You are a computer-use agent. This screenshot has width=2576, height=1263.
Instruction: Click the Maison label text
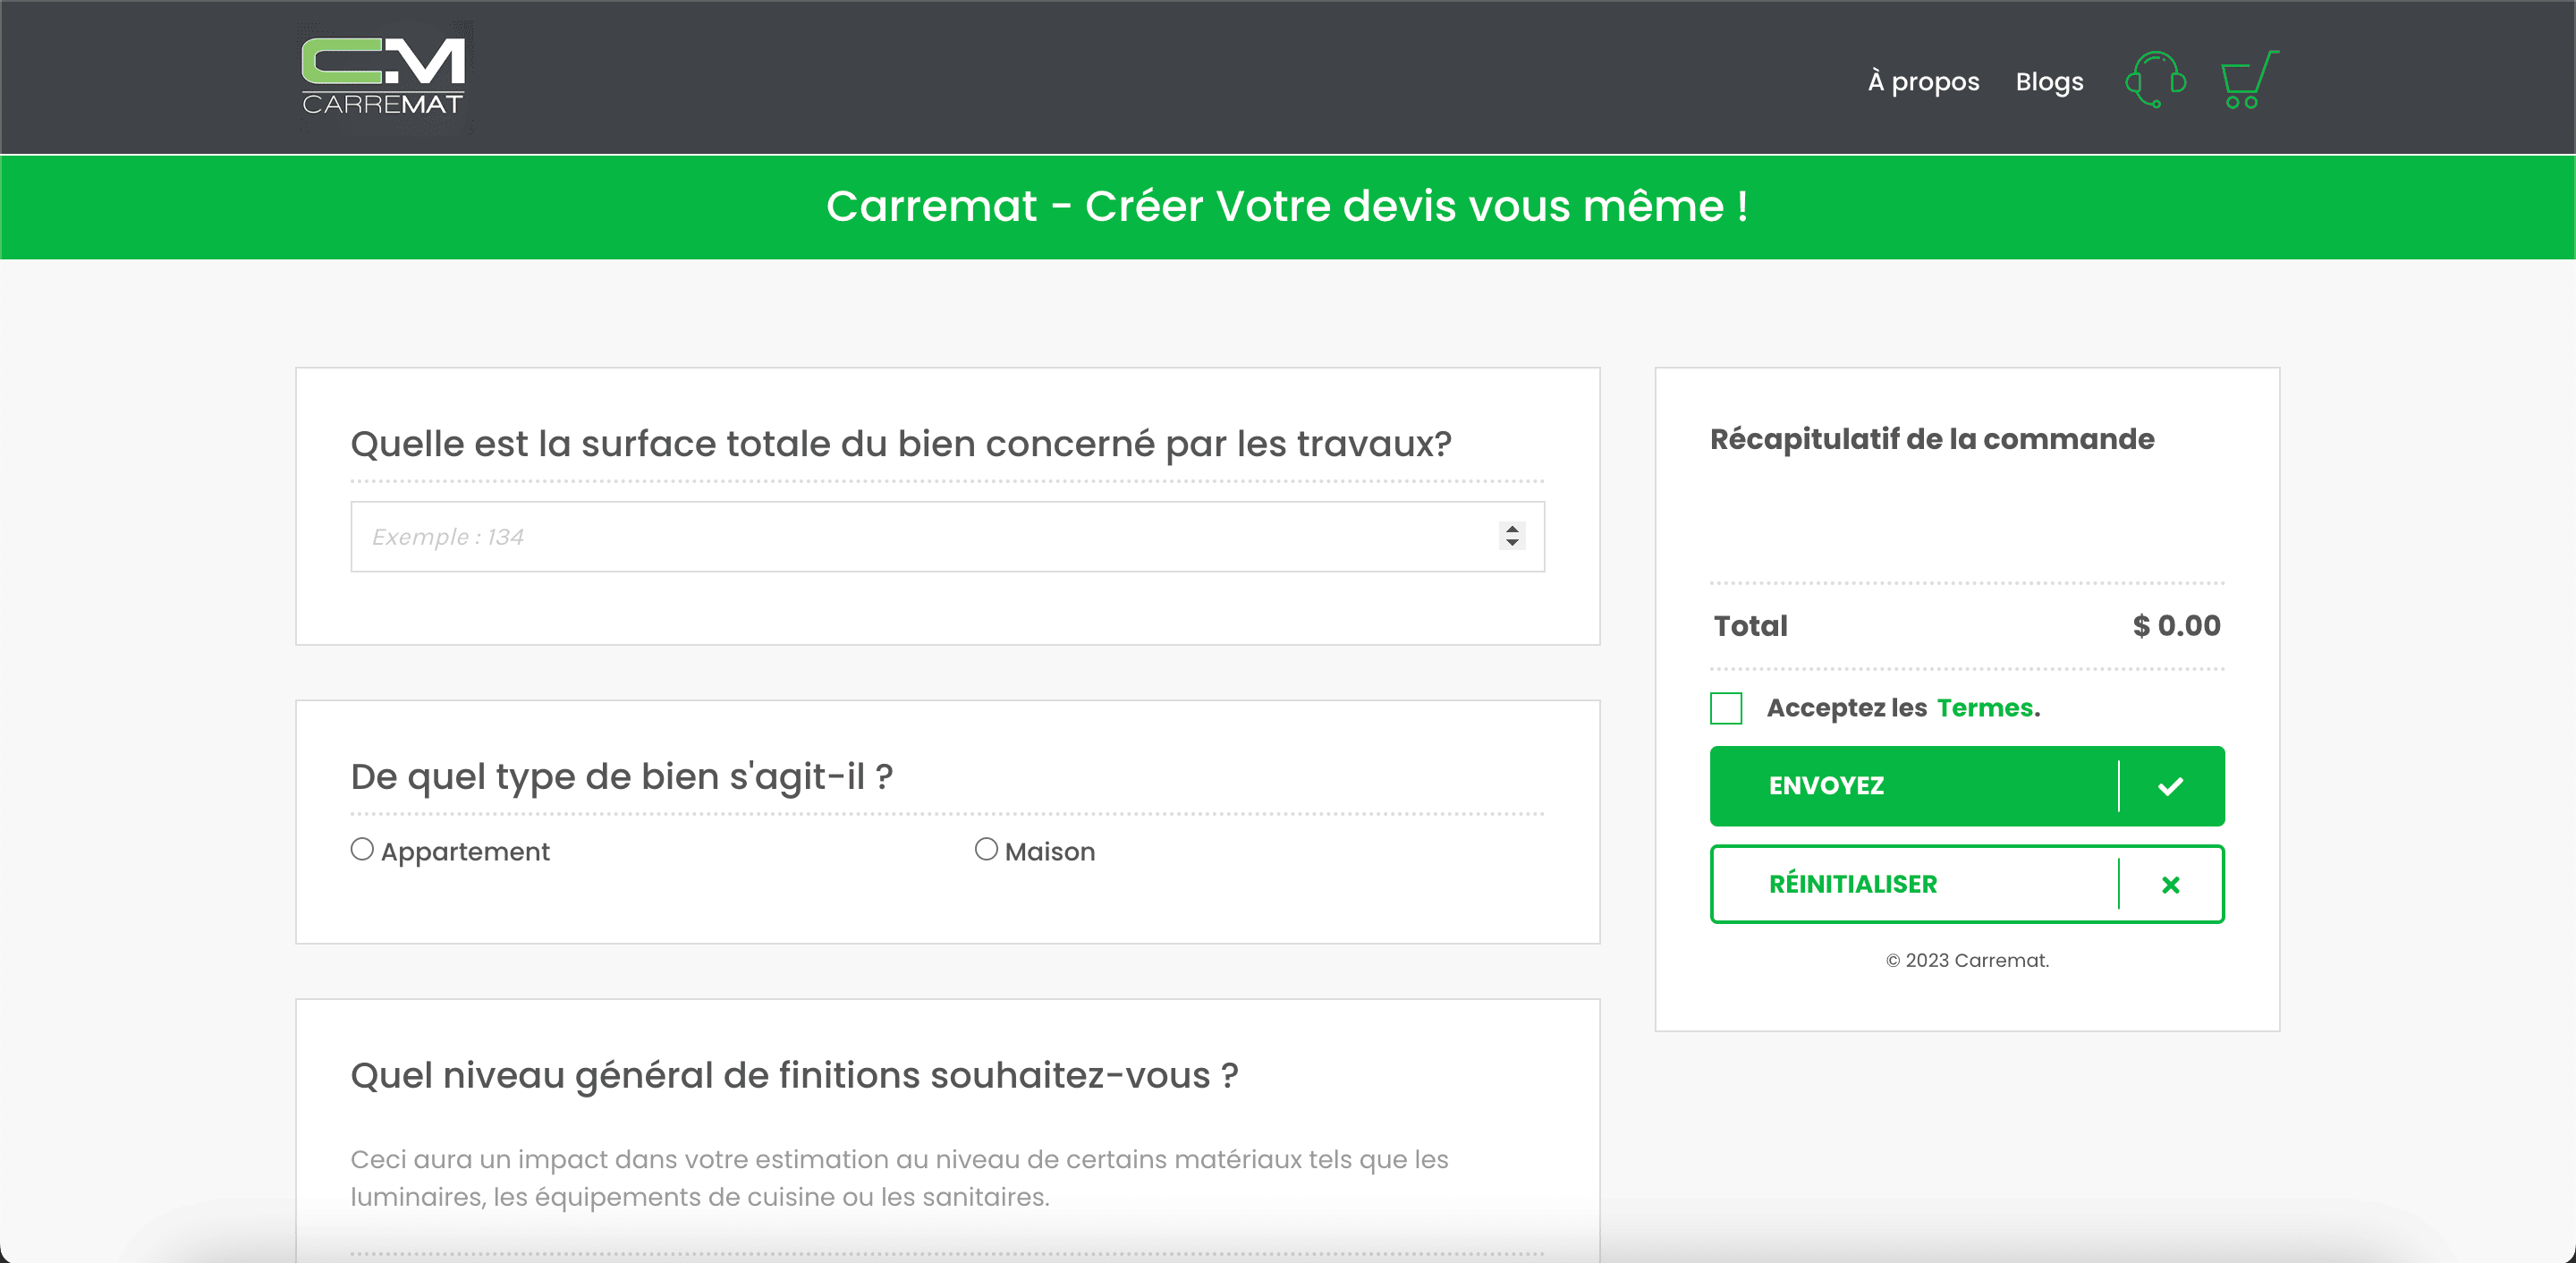1050,852
